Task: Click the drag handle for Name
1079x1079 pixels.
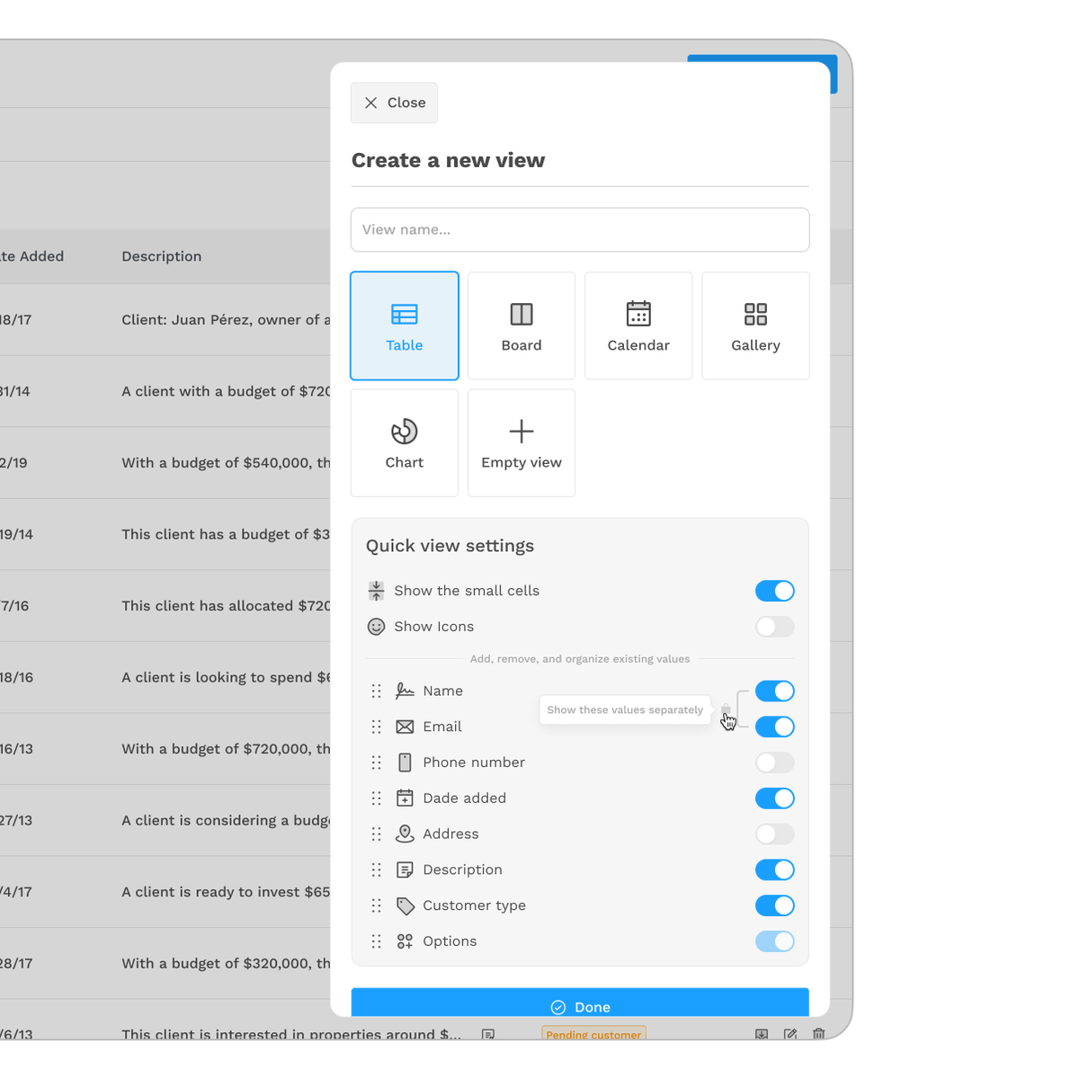Action: pos(377,691)
